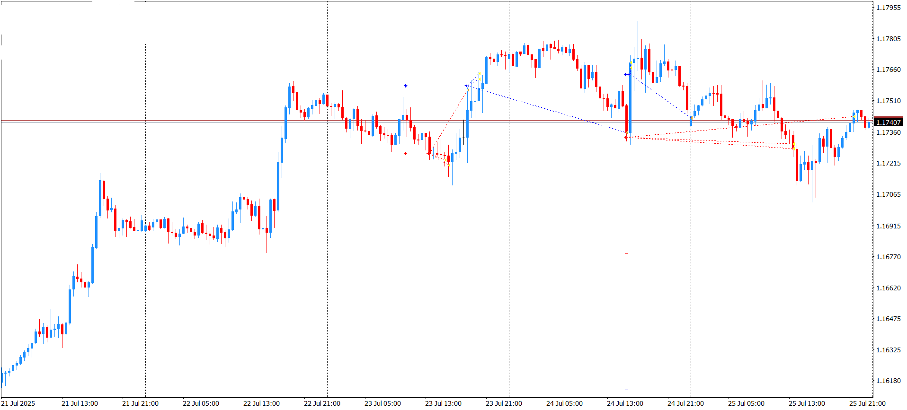
Task: Click the 1.16475 price axis label
Action: click(x=889, y=319)
